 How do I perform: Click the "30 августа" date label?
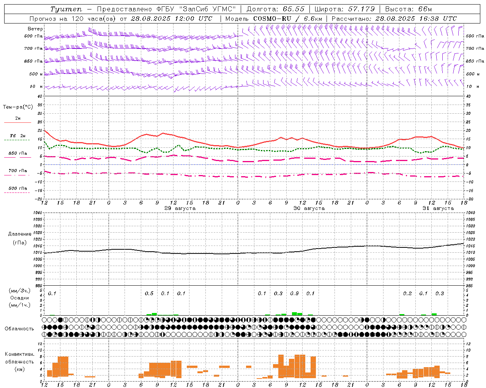[309, 208]
